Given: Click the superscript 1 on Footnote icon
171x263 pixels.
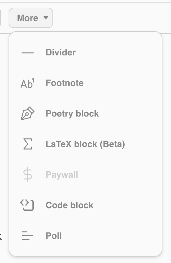Looking at the screenshot, I should tap(33, 81).
